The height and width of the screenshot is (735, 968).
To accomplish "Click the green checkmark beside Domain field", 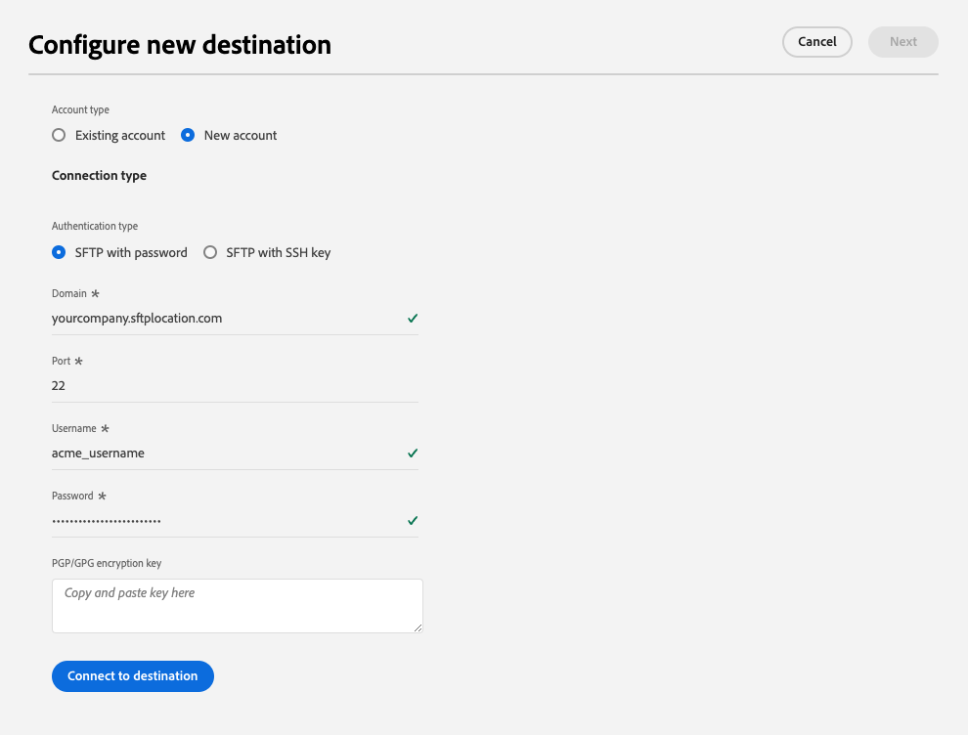I will tap(413, 319).
